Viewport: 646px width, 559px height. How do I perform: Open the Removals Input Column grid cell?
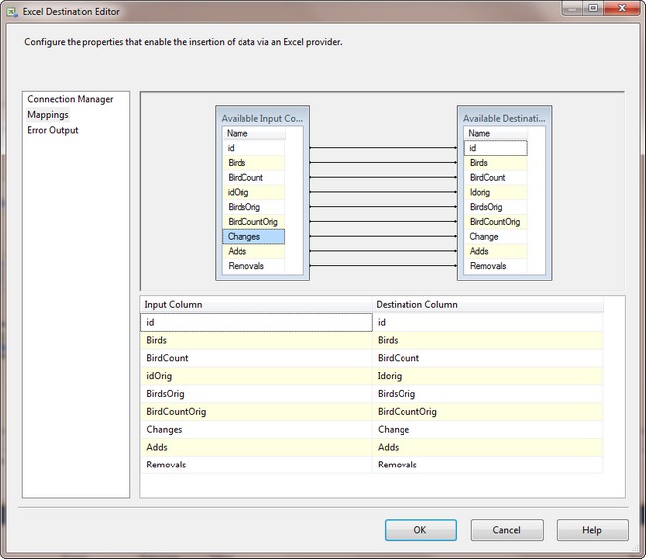(256, 465)
